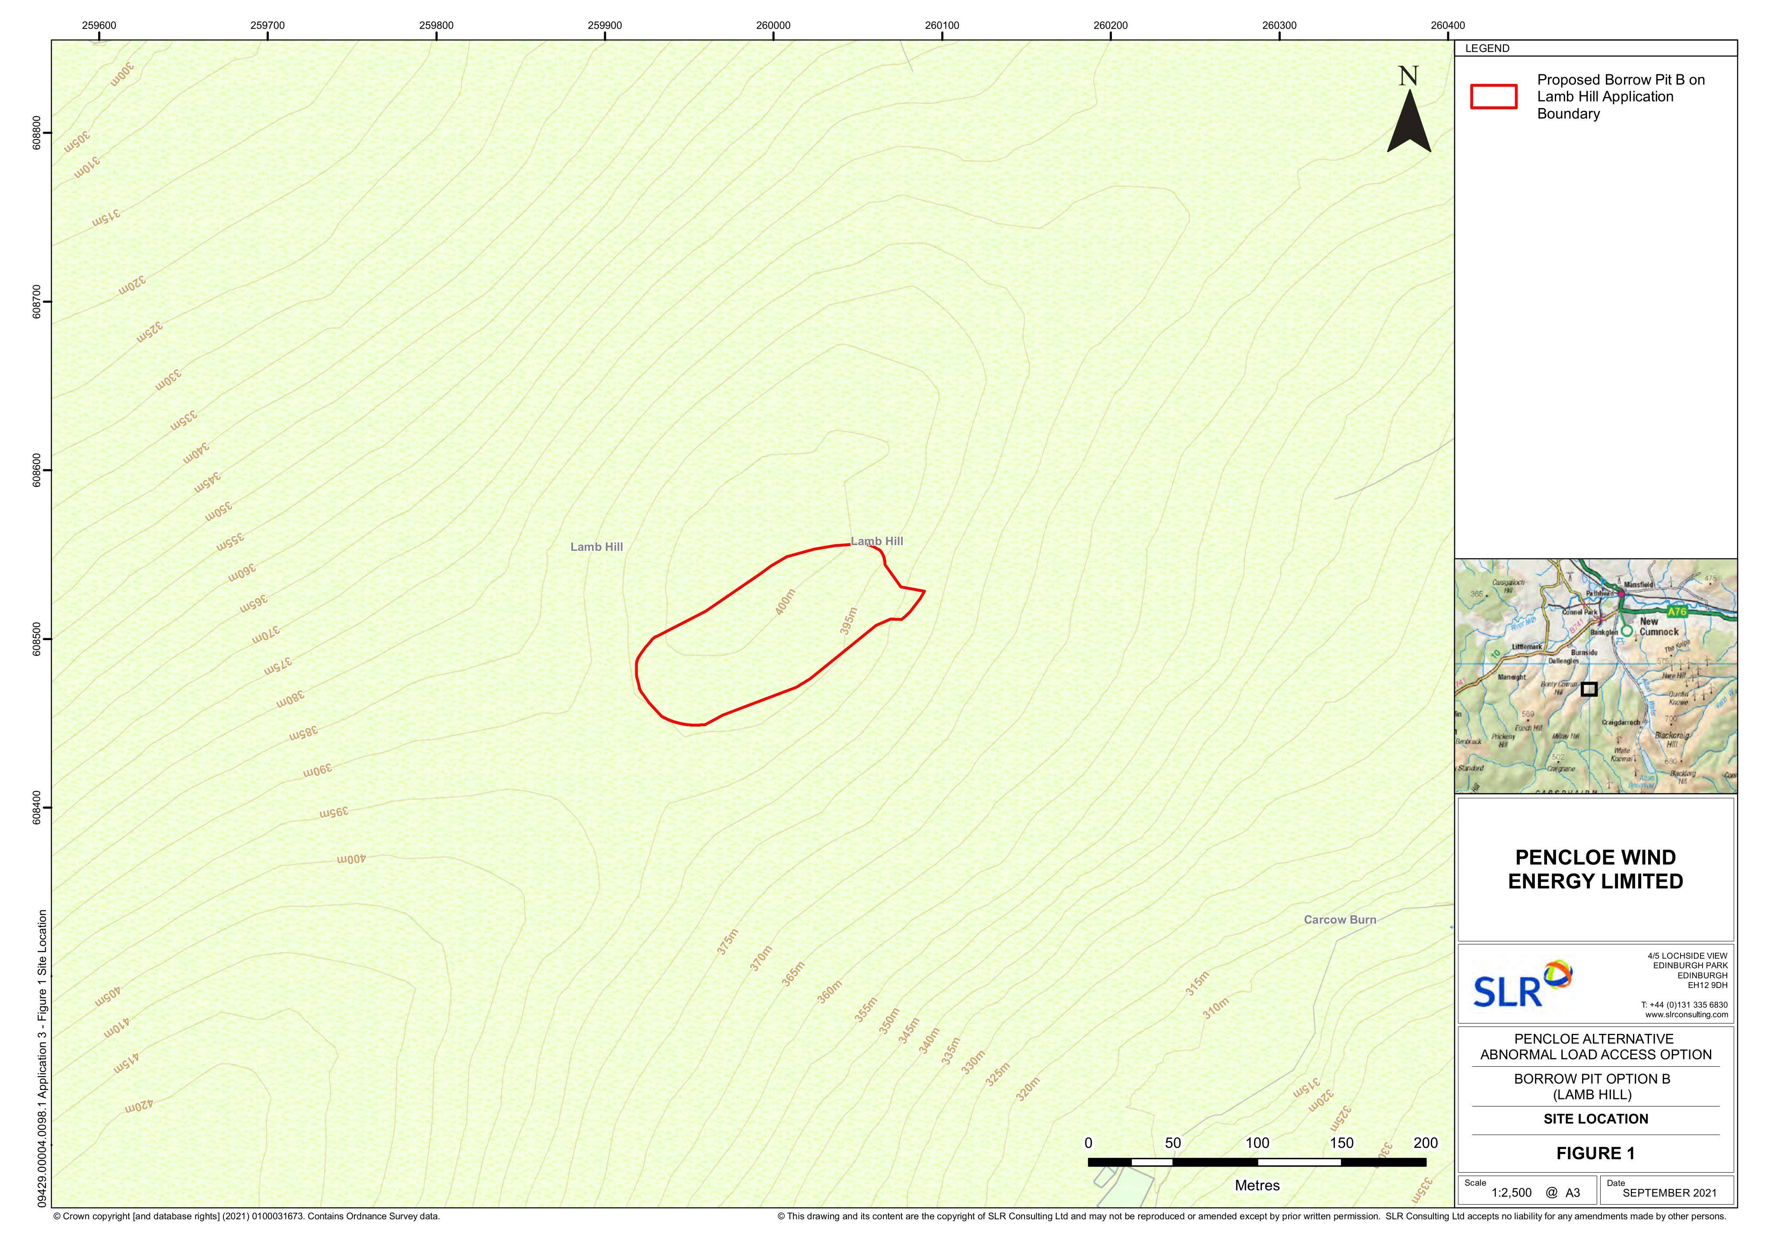Open the inset location map thumbnail
Screen dimensions: 1770x1253
1596,676
